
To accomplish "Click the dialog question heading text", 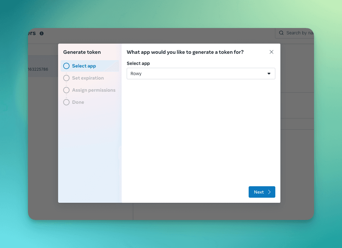I will click(185, 52).
